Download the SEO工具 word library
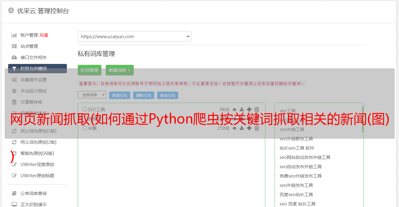The width and height of the screenshot is (399, 207). [242, 110]
